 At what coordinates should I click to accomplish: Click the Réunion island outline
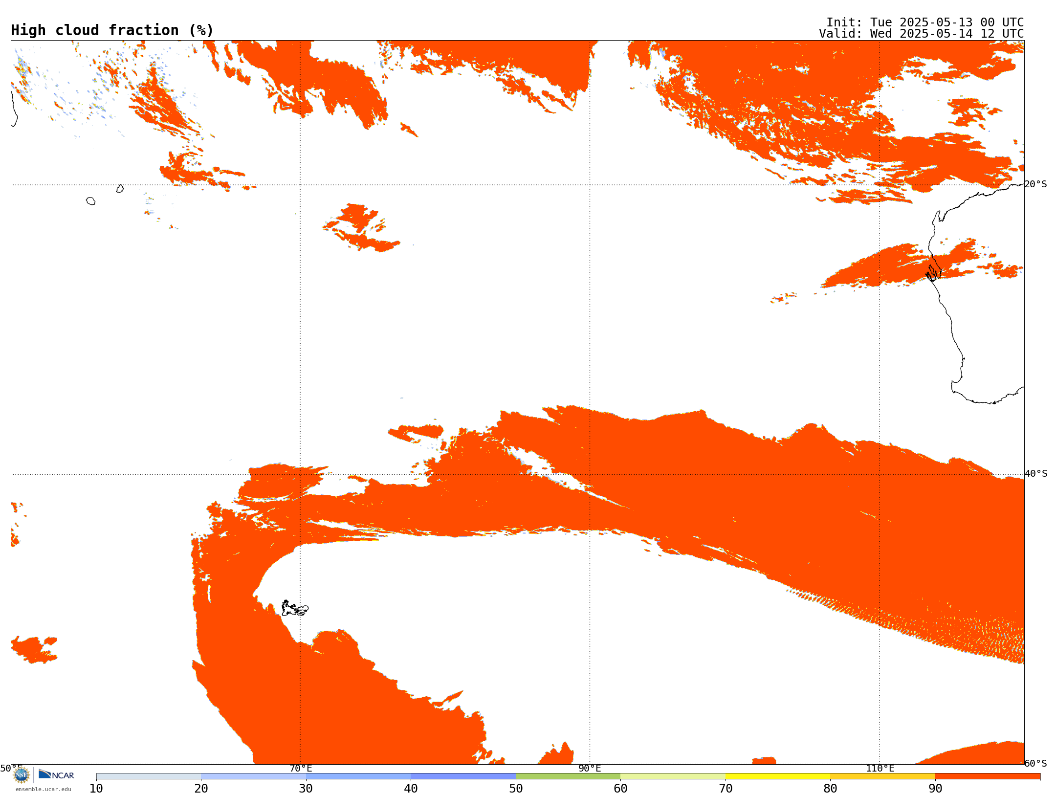tap(90, 201)
